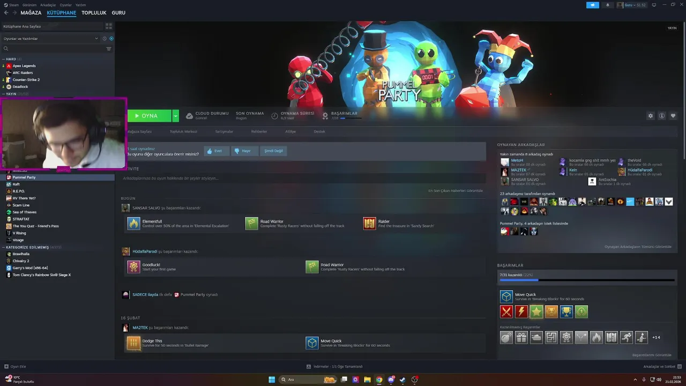Click the Cloud Durumu icon
Image resolution: width=686 pixels, height=386 pixels.
189,116
